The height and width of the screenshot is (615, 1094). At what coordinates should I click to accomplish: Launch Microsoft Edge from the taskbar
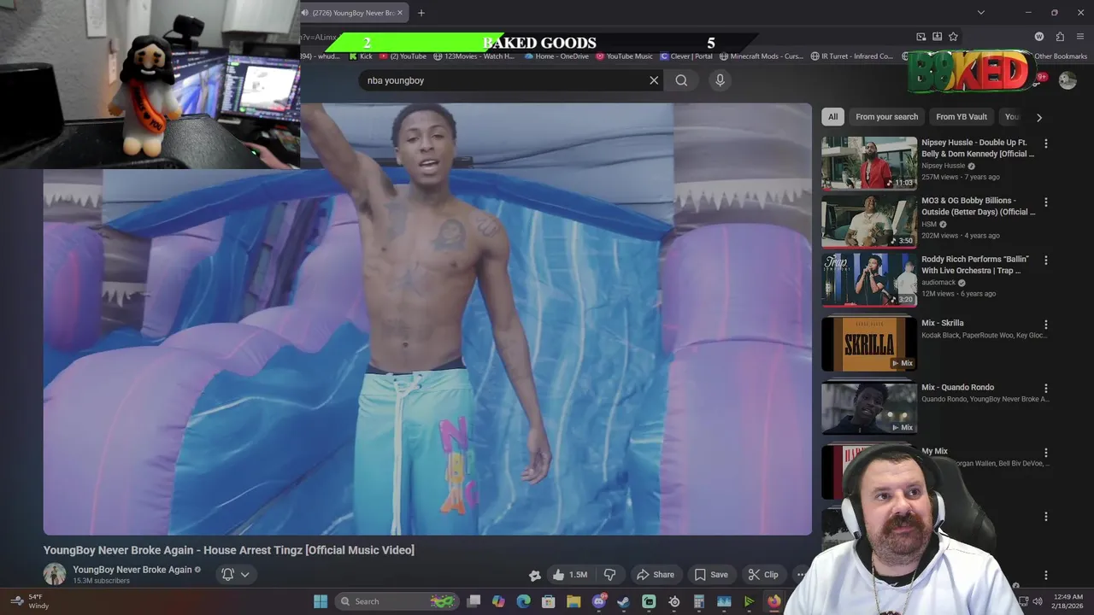point(524,601)
